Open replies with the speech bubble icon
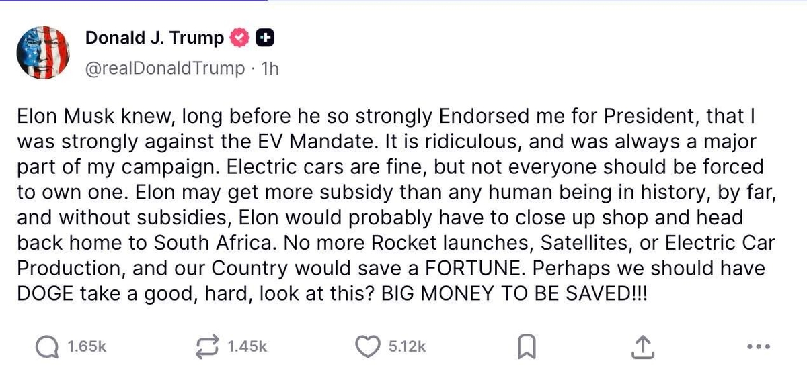 [x=45, y=347]
